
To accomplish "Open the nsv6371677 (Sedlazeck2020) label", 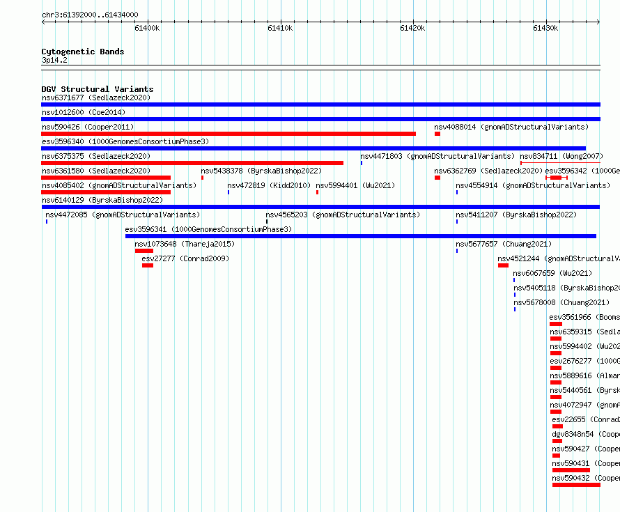I will 96,98.
